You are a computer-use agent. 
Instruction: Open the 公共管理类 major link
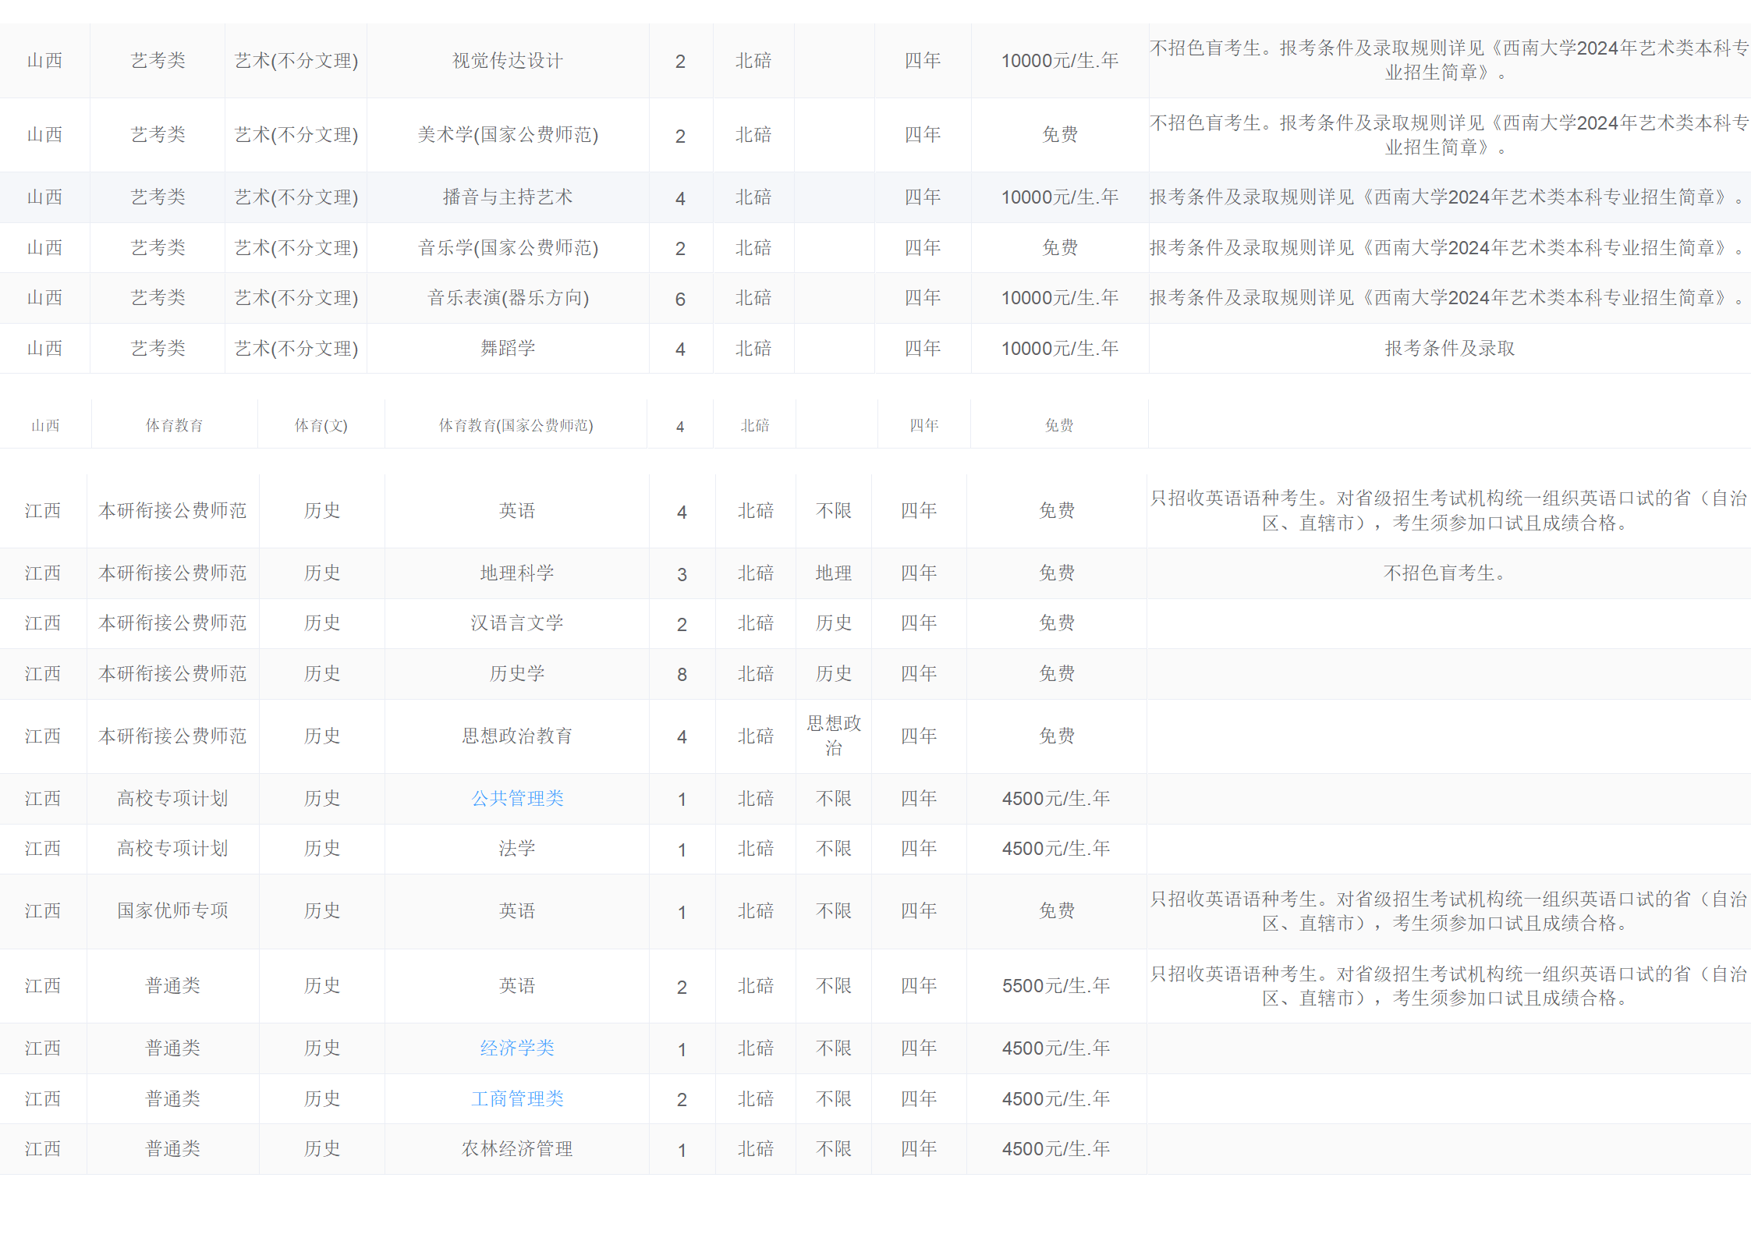517,798
